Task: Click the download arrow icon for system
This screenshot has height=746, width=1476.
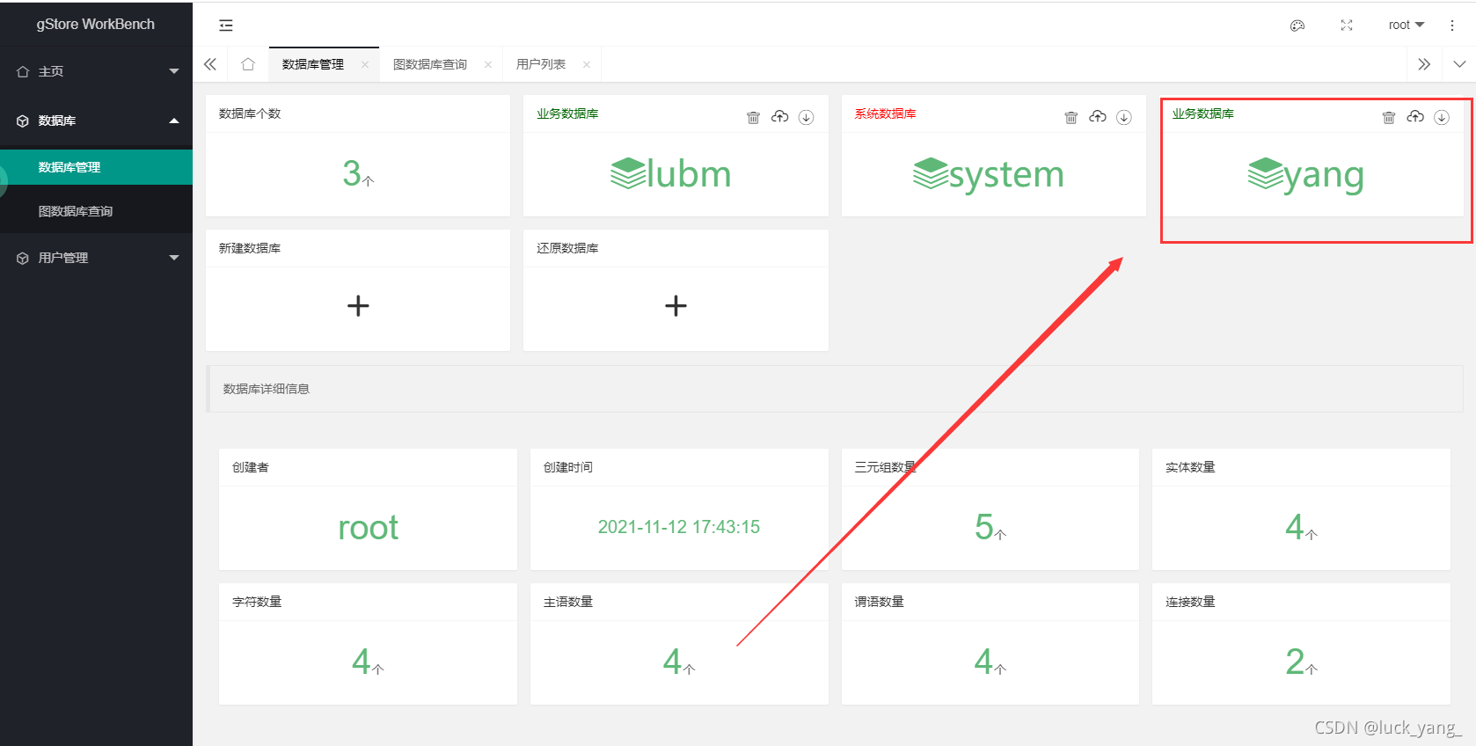Action: pyautogui.click(x=1123, y=117)
